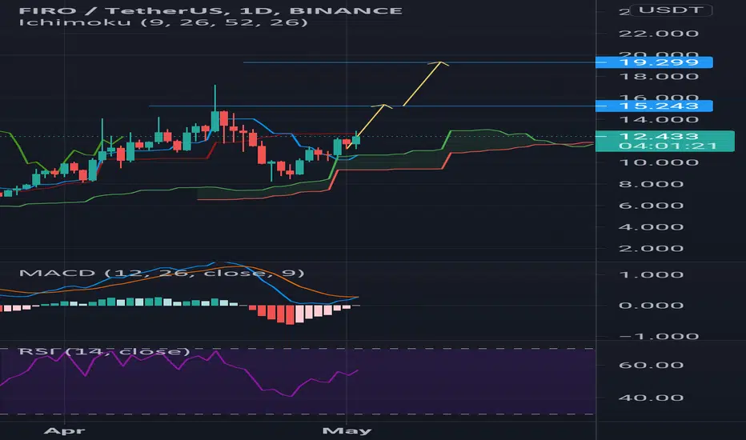Click the May date label on time axis
This screenshot has height=440, width=746.
[x=347, y=431]
